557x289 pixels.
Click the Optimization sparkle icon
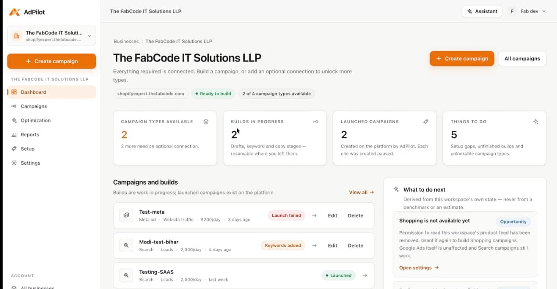click(14, 120)
